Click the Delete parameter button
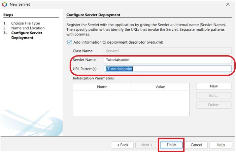Image resolution: width=236 pixels, height=152 pixels. click(214, 105)
